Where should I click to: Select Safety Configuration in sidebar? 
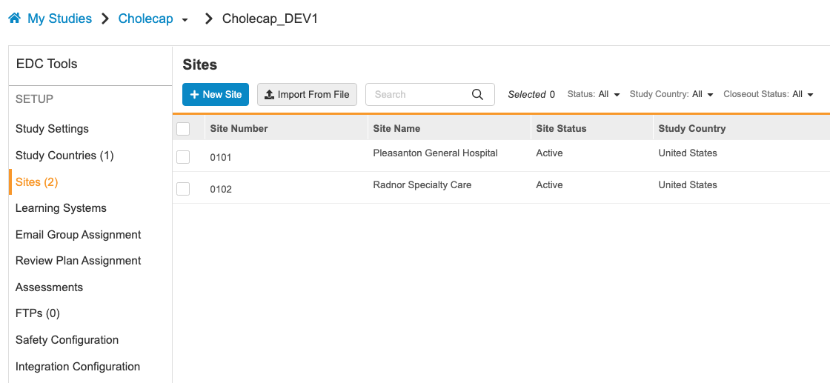(x=67, y=340)
